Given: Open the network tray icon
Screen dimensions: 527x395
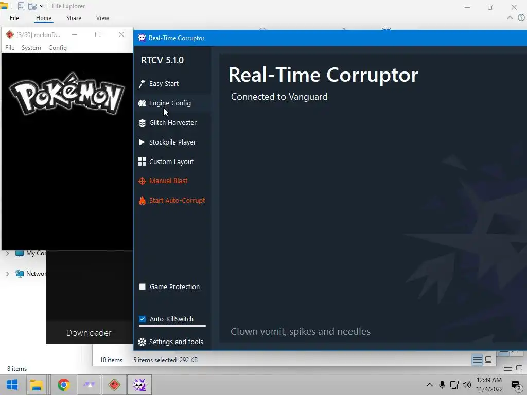Looking at the screenshot, I should pos(454,385).
